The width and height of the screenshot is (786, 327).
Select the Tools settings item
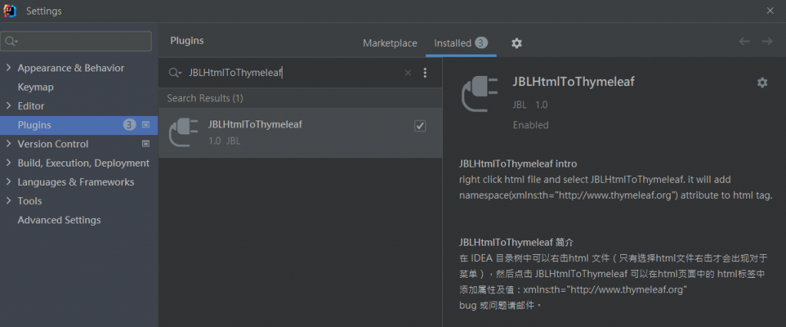point(30,201)
